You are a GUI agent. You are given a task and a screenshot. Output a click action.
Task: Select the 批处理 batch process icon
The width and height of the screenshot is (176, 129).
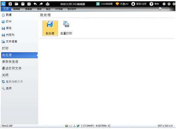(x=50, y=28)
